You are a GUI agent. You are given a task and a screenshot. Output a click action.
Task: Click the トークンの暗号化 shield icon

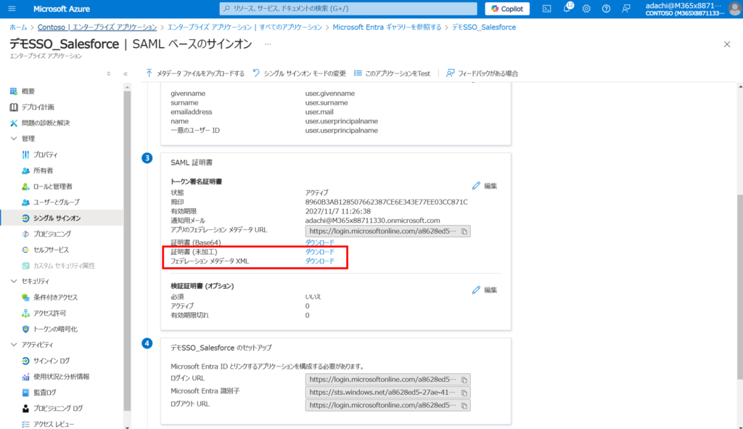coord(25,329)
